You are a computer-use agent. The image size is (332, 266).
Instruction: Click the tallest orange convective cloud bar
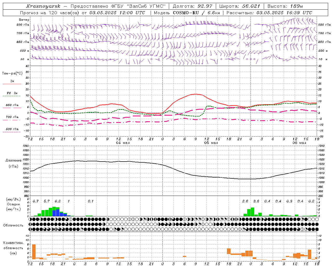coord(34,251)
